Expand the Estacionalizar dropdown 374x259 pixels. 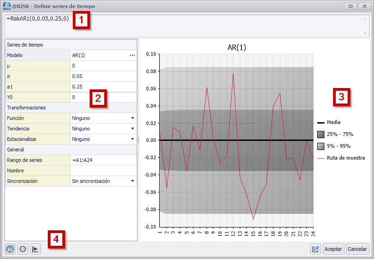132,139
